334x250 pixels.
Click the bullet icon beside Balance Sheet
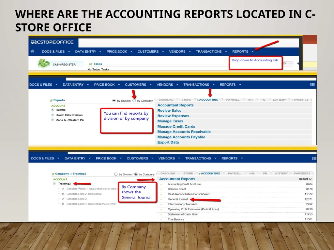tap(161, 189)
